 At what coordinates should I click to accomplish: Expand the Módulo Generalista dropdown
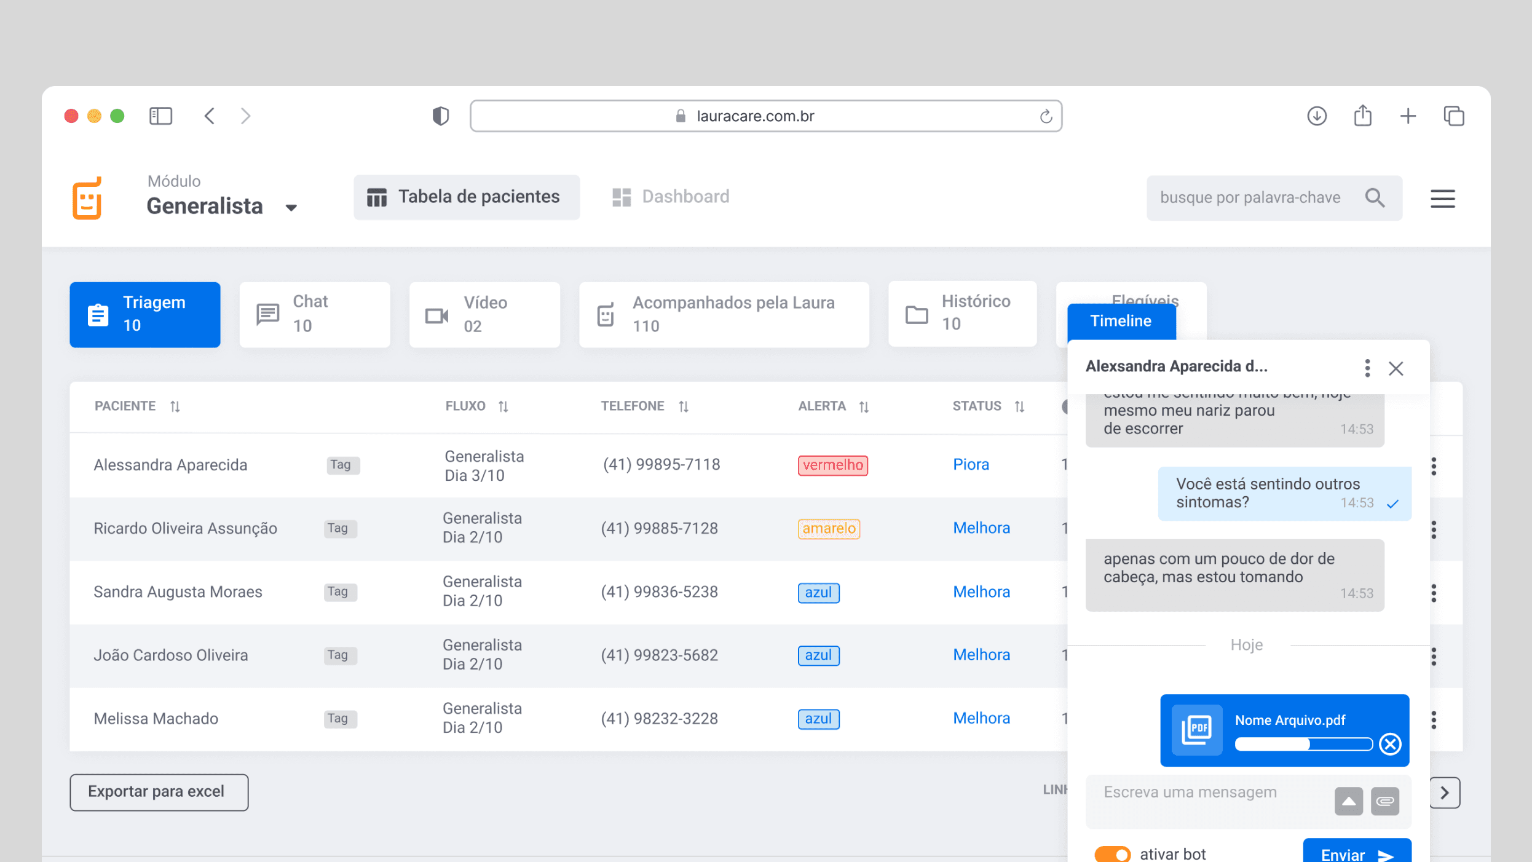point(291,208)
